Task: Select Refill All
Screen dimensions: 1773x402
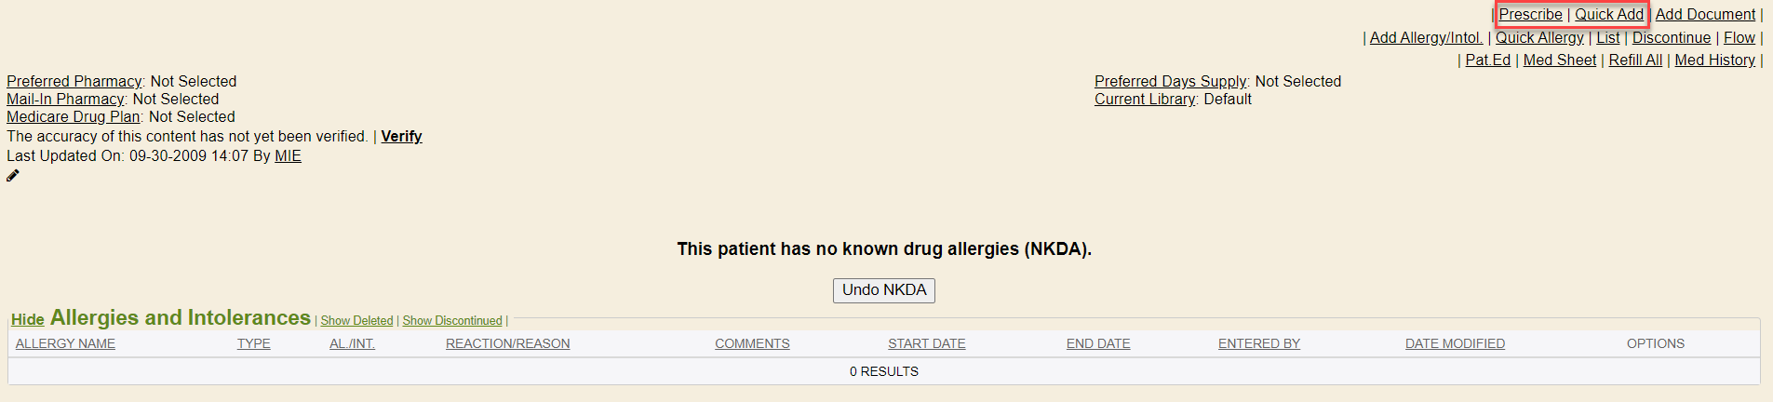Action: [x=1635, y=60]
